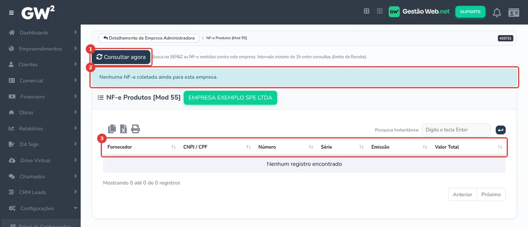Click the Comercial card icon
528x227 pixels.
click(12, 81)
